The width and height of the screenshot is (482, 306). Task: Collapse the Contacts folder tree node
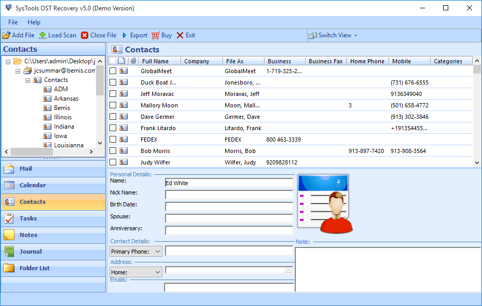coord(27,80)
